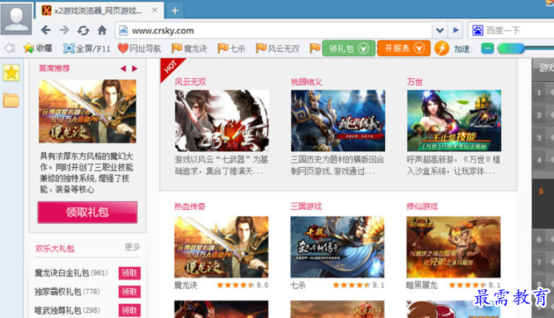The image size is (554, 318).
Task: Decrease speed with minus button
Action: (x=487, y=49)
